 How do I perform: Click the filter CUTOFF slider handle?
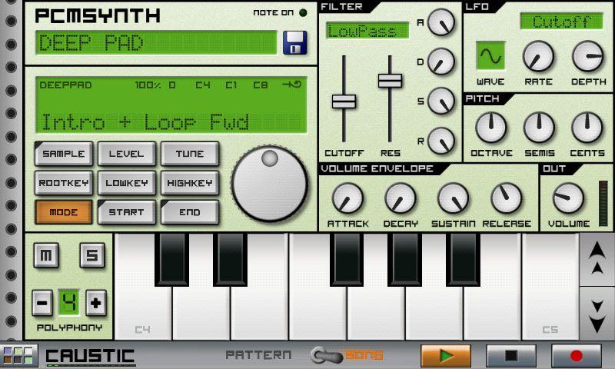coord(344,101)
